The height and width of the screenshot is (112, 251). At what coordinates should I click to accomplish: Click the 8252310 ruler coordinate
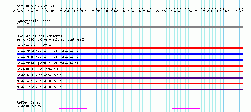pos(96,11)
